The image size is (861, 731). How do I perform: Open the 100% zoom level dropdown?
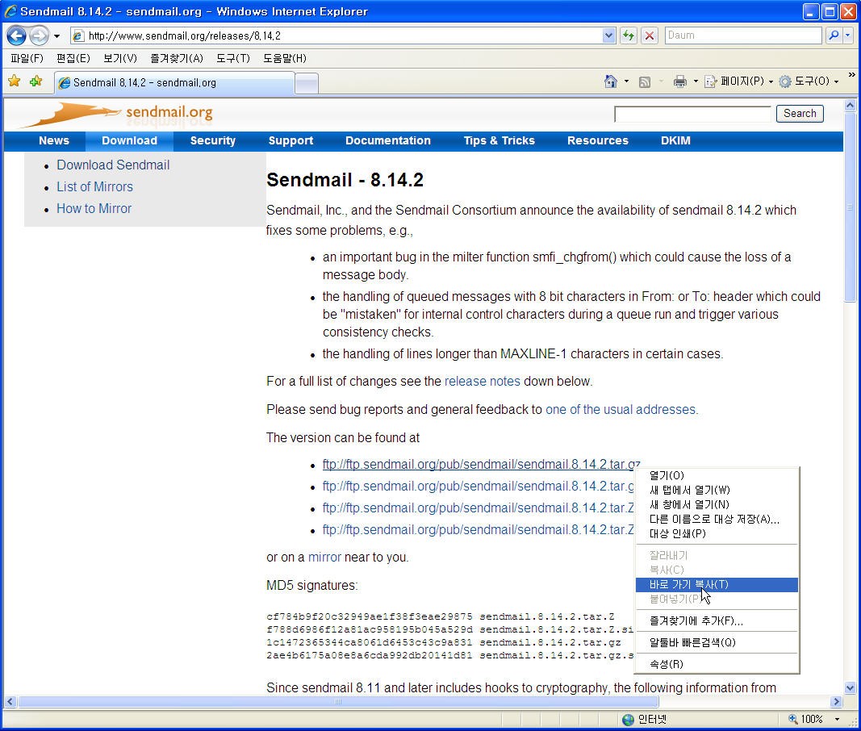click(838, 720)
